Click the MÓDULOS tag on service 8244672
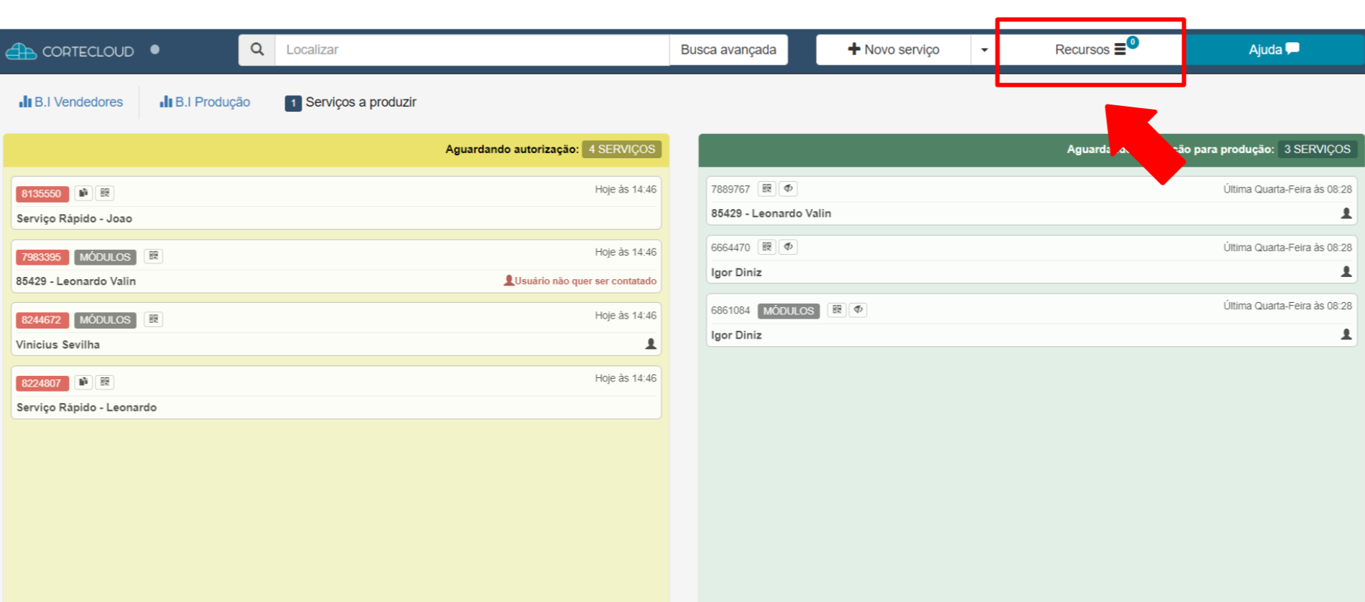1365x602 pixels. tap(105, 320)
